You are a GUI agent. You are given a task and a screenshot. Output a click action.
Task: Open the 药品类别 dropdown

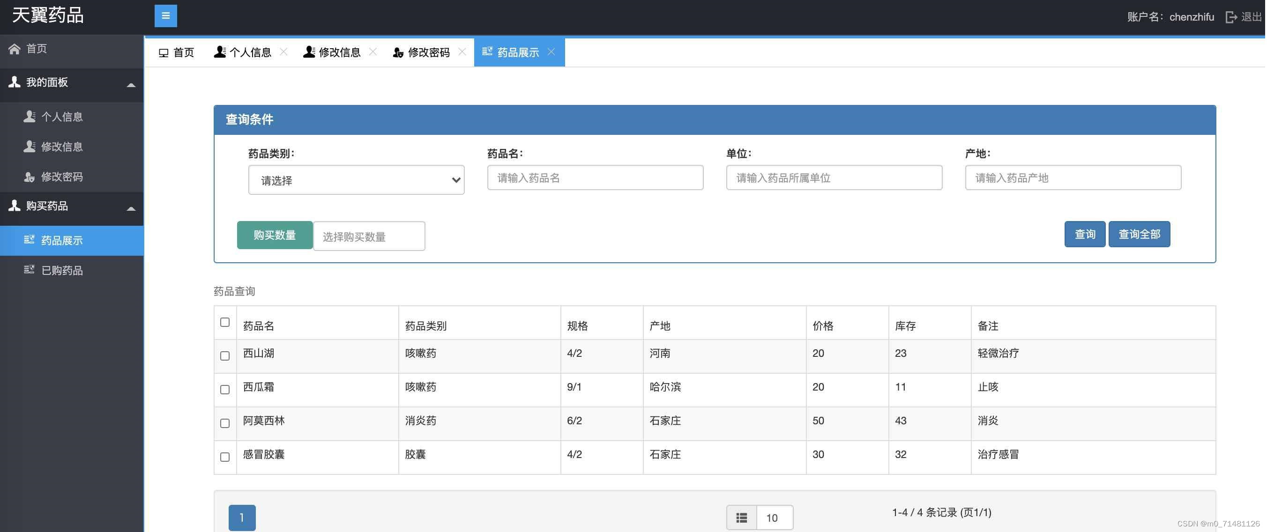[x=356, y=180]
